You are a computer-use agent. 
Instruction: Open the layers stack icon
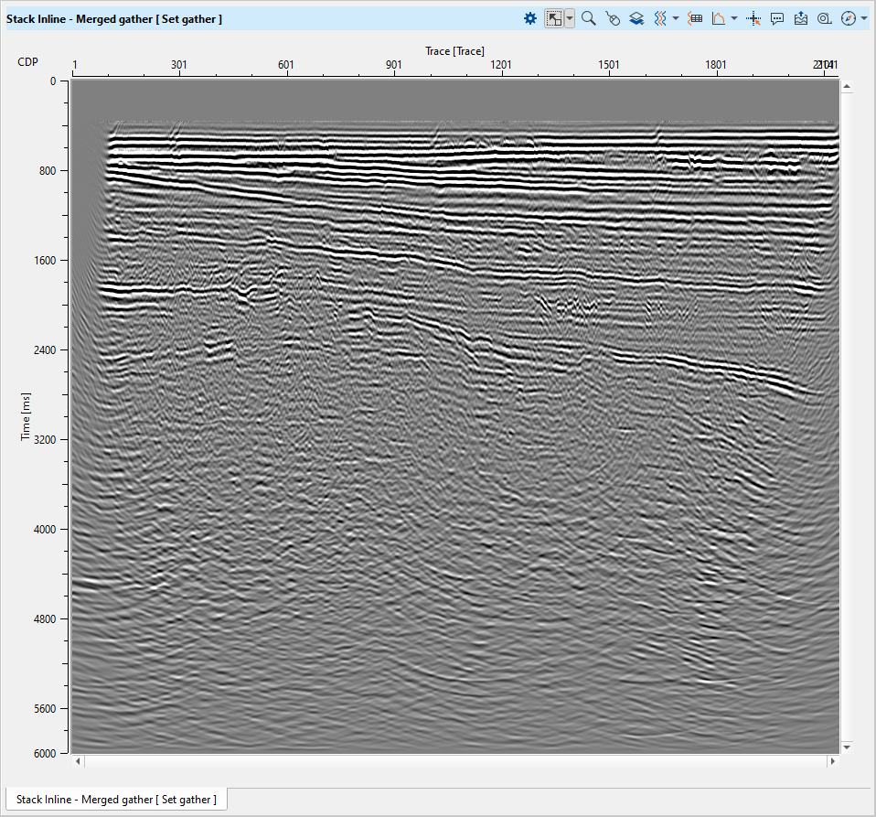[636, 18]
